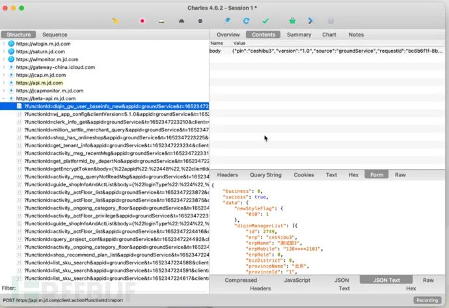Show request Query String tab
The image size is (449, 308).
[265, 175]
